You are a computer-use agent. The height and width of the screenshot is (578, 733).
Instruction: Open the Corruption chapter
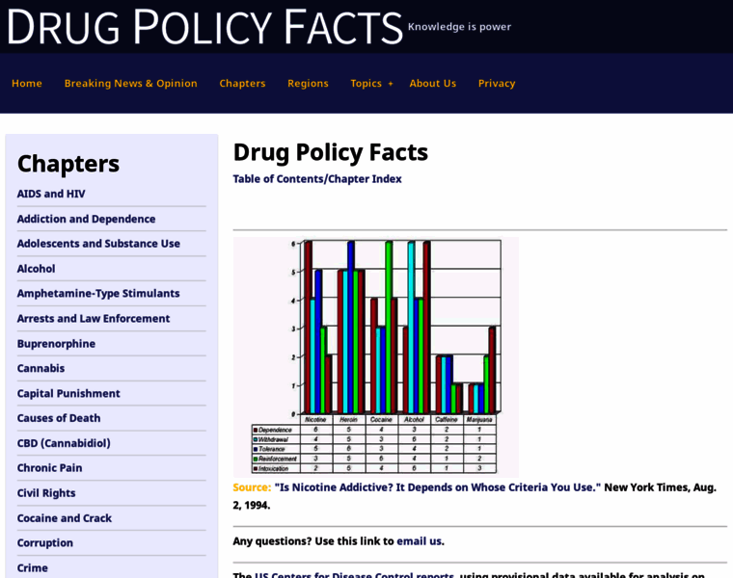[45, 543]
